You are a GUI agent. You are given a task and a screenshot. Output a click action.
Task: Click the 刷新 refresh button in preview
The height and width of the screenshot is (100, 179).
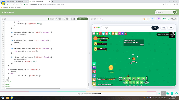point(163,28)
